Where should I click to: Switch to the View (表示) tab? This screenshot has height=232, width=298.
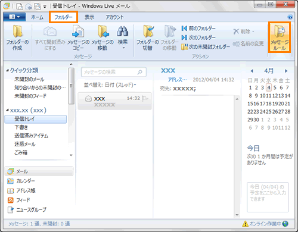pos(89,17)
